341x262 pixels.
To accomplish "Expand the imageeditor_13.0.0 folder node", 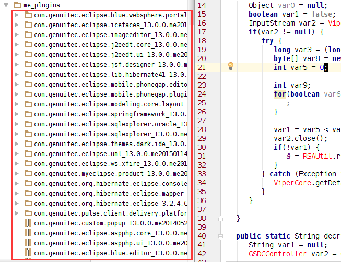I will [x=17, y=34].
